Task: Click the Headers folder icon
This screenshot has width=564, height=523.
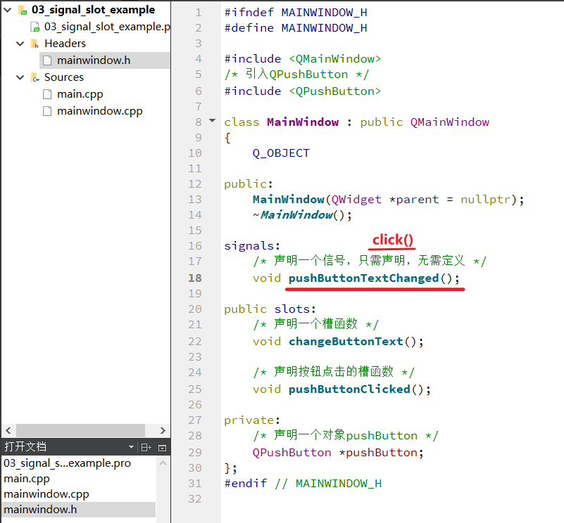Action: tap(35, 44)
